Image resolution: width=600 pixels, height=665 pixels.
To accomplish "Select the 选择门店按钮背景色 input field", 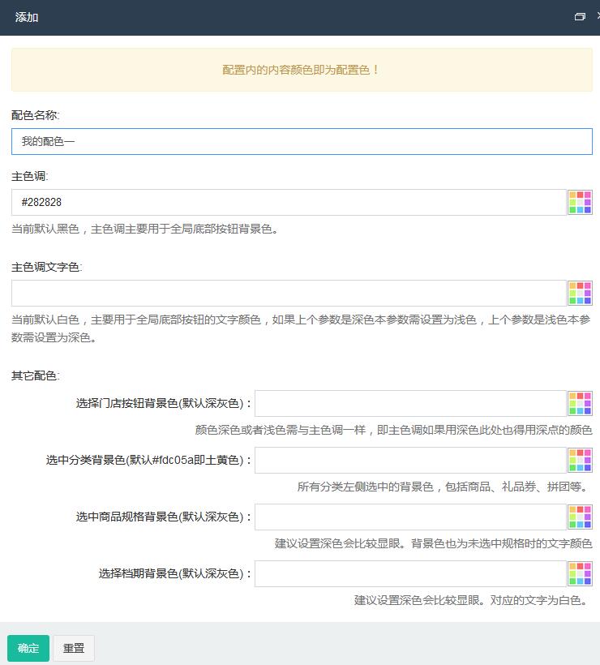I will pos(410,403).
